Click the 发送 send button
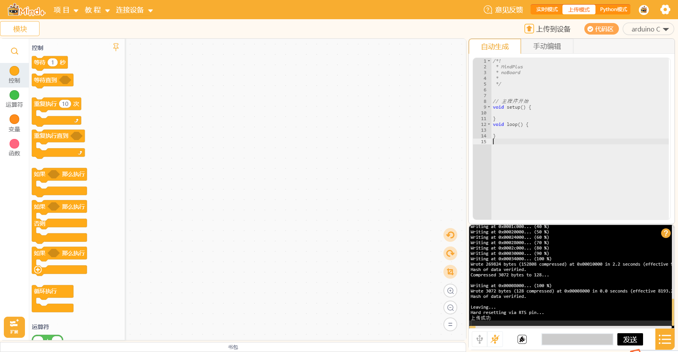 (x=630, y=339)
